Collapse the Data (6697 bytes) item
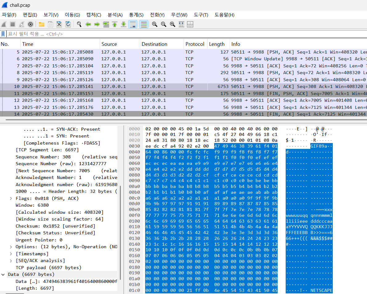This screenshot has width=367, height=294. [x=3, y=274]
